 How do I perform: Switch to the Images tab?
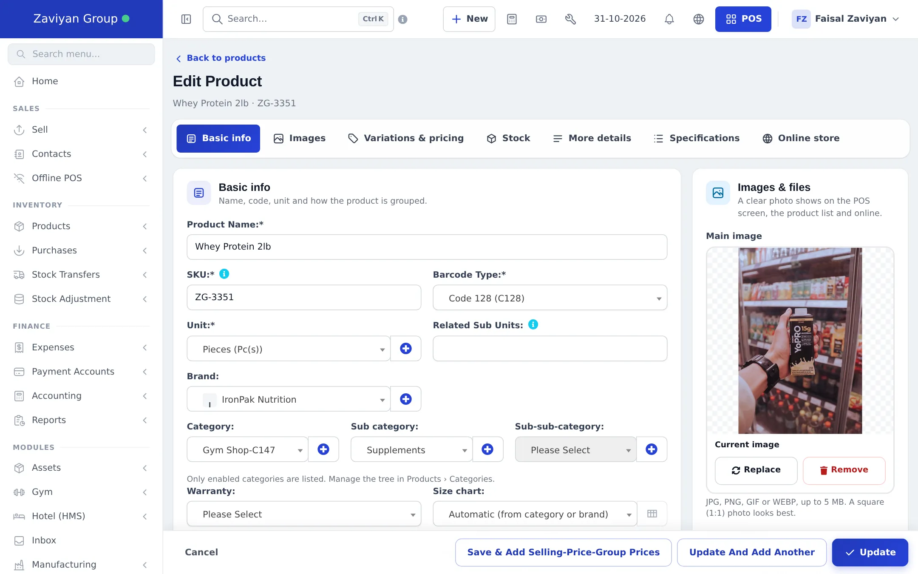(300, 139)
